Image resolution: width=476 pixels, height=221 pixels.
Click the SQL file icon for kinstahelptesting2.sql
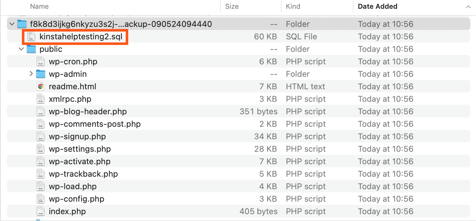click(31, 36)
